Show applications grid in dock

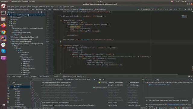pos(3,106)
